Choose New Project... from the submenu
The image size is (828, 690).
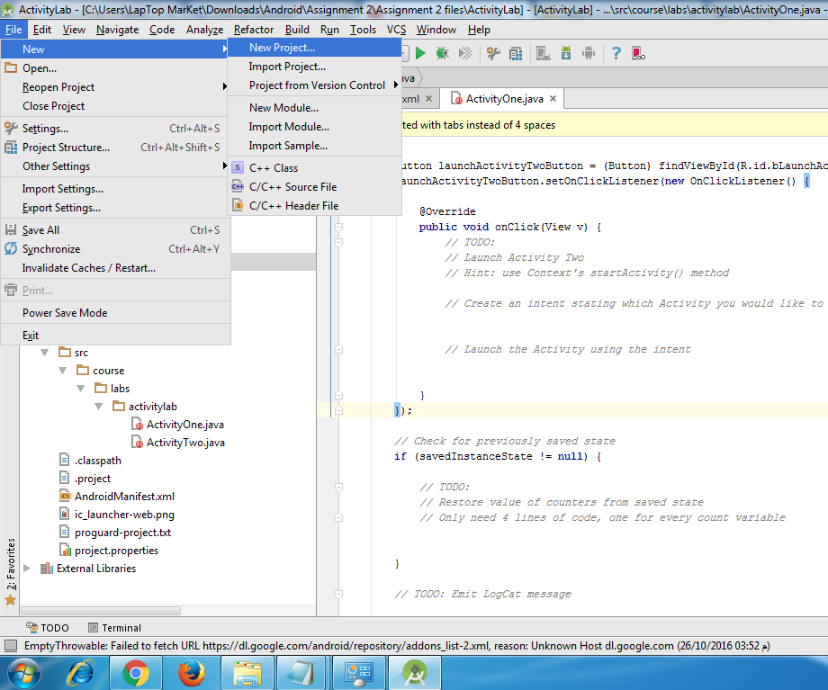pyautogui.click(x=282, y=48)
